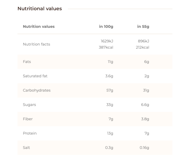Image resolution: width=183 pixels, height=160 pixels.
Task: Select the Sugars row label
Action: pyautogui.click(x=29, y=105)
